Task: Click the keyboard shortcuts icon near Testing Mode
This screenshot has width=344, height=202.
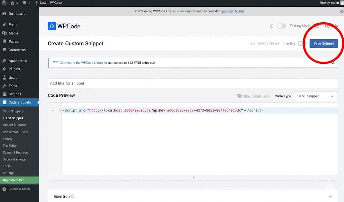Action: coord(317,26)
